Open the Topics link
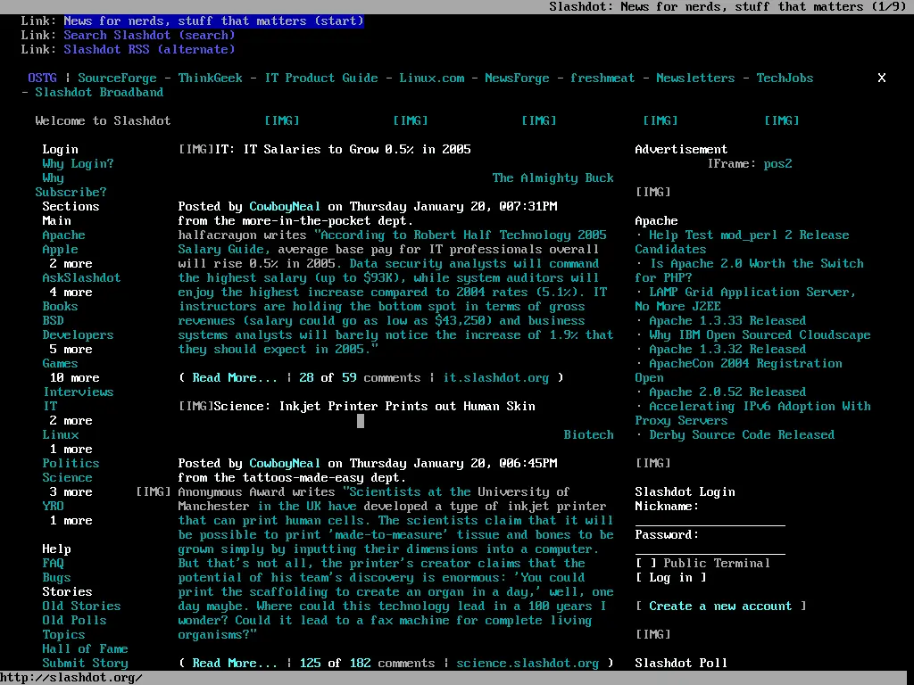This screenshot has width=914, height=685. click(63, 634)
